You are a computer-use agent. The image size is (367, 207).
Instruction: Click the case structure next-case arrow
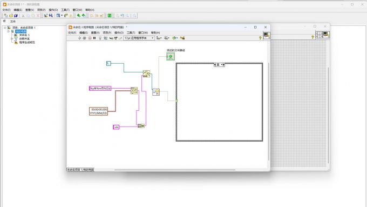tap(223, 65)
